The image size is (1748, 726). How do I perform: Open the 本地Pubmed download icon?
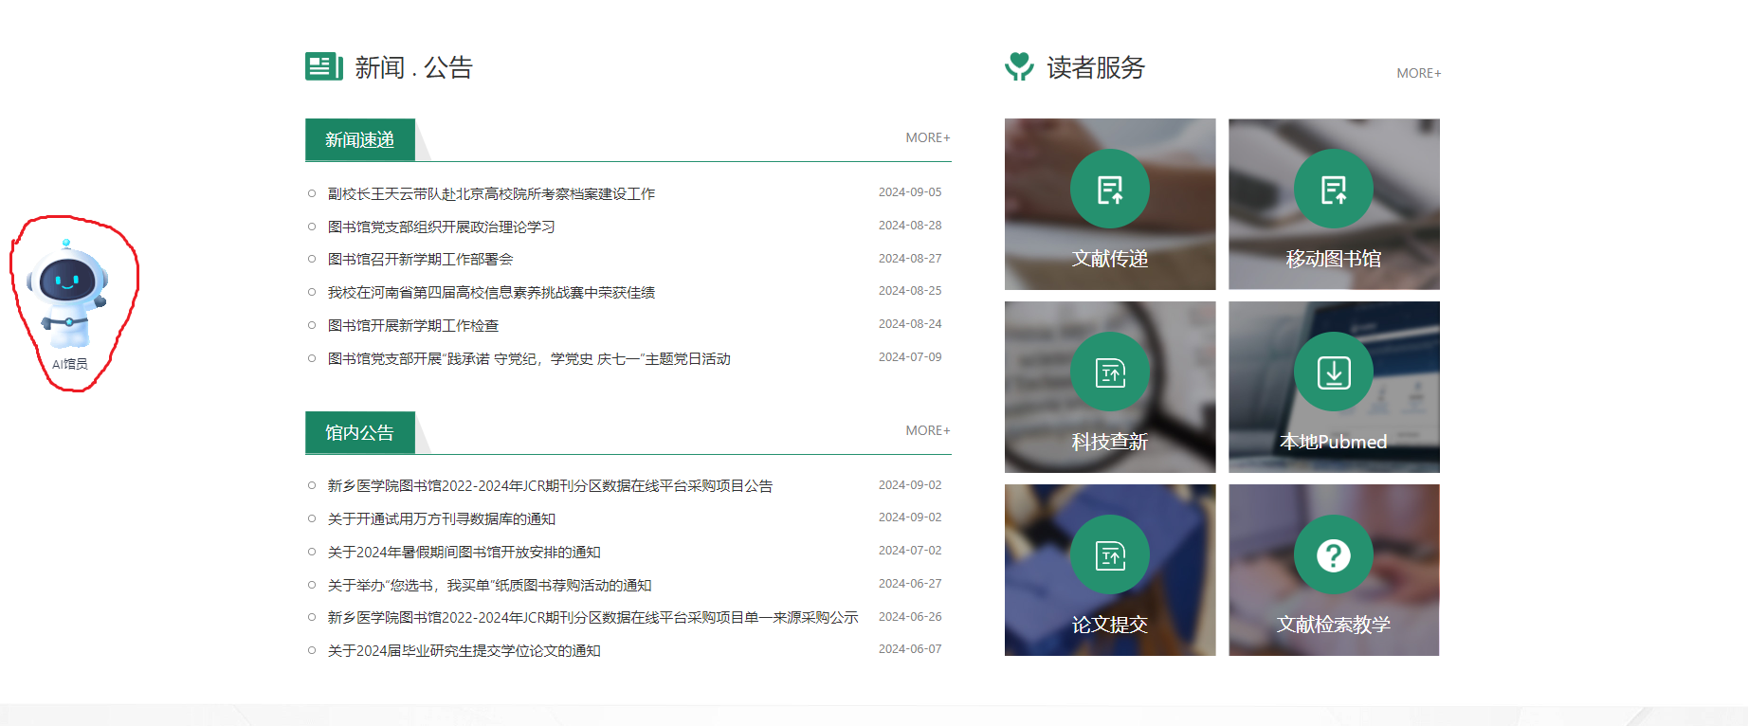pos(1333,372)
